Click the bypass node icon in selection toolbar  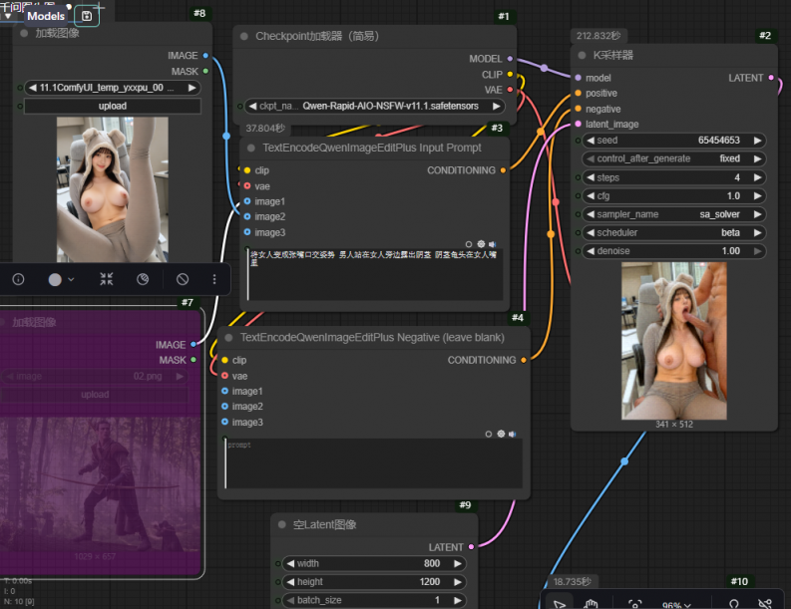click(x=143, y=280)
